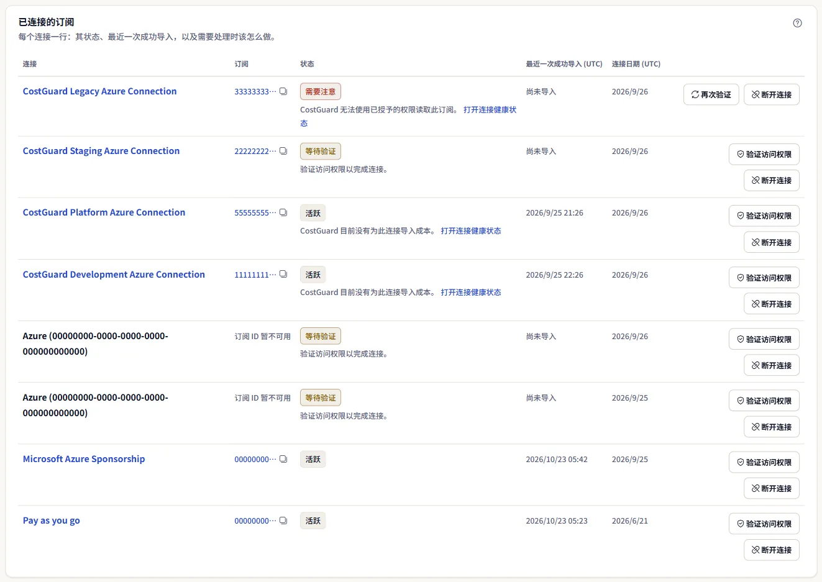Copy the Pay as you go subscription ID

point(283,521)
